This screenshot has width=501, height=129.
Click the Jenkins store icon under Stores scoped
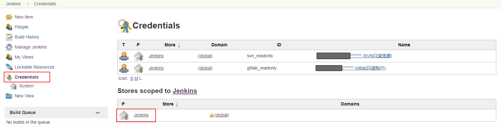[x=124, y=115]
